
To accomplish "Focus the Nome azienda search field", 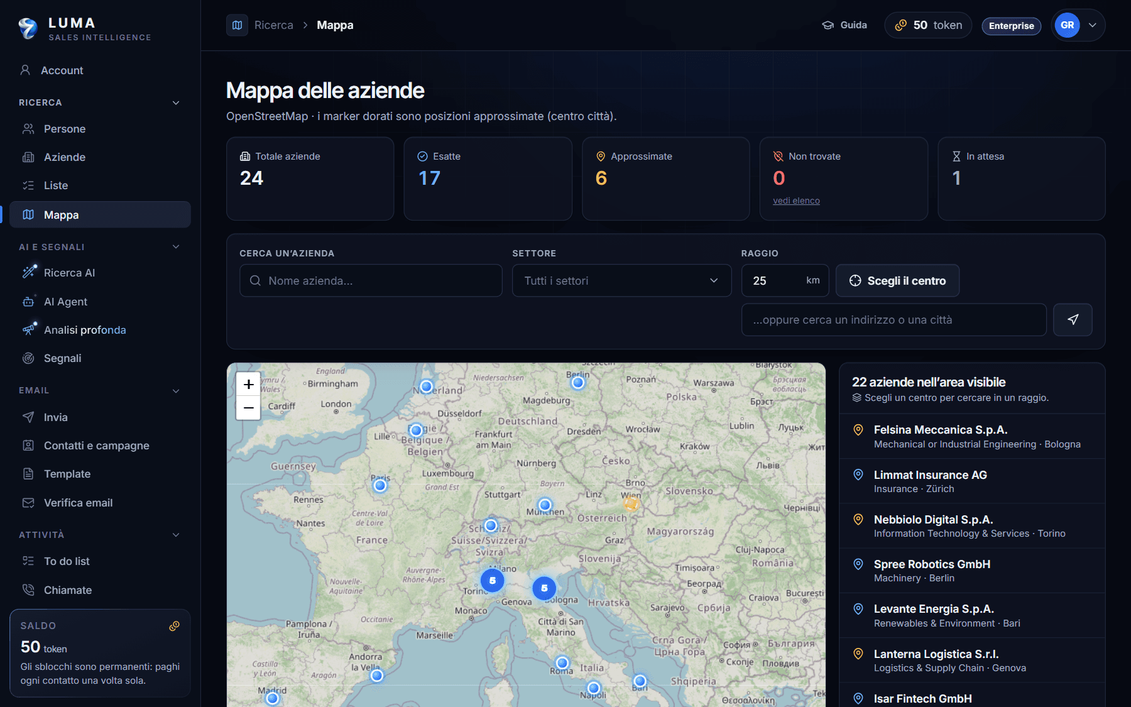I will (x=371, y=280).
